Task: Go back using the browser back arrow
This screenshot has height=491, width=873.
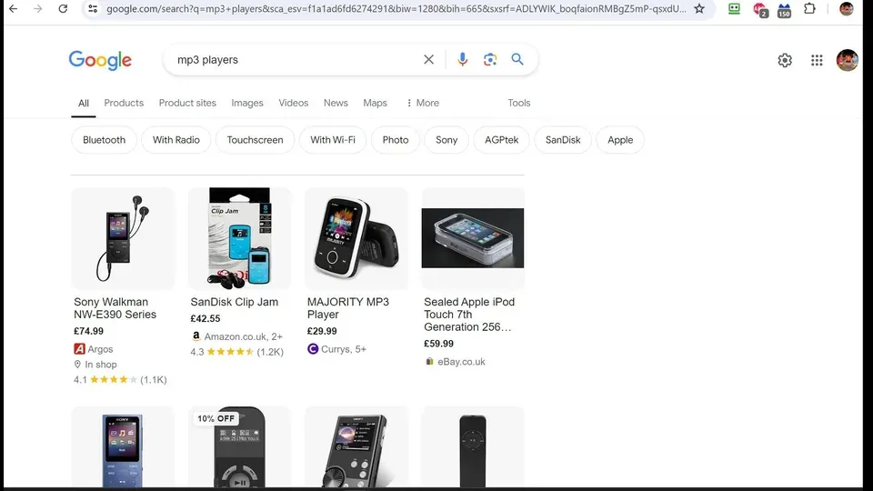Action: pos(14,9)
